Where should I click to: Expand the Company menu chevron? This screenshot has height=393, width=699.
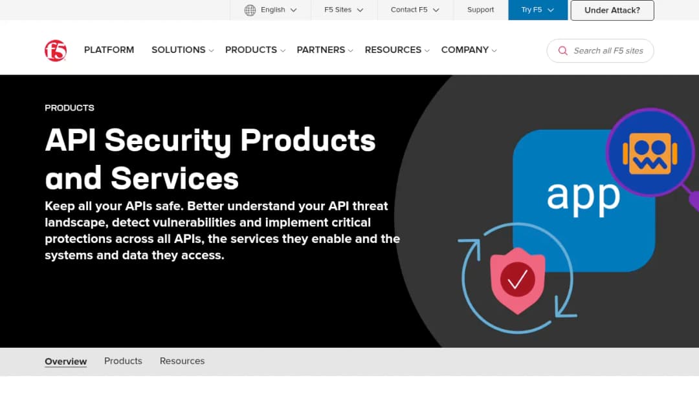(x=494, y=50)
